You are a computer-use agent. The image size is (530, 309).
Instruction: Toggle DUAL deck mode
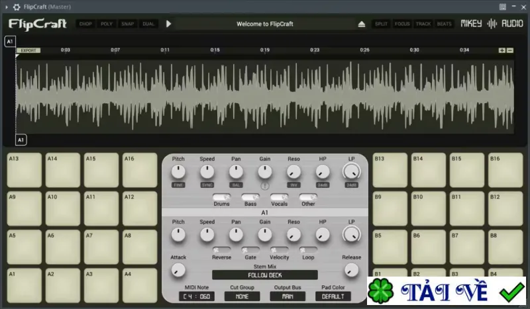pos(148,24)
